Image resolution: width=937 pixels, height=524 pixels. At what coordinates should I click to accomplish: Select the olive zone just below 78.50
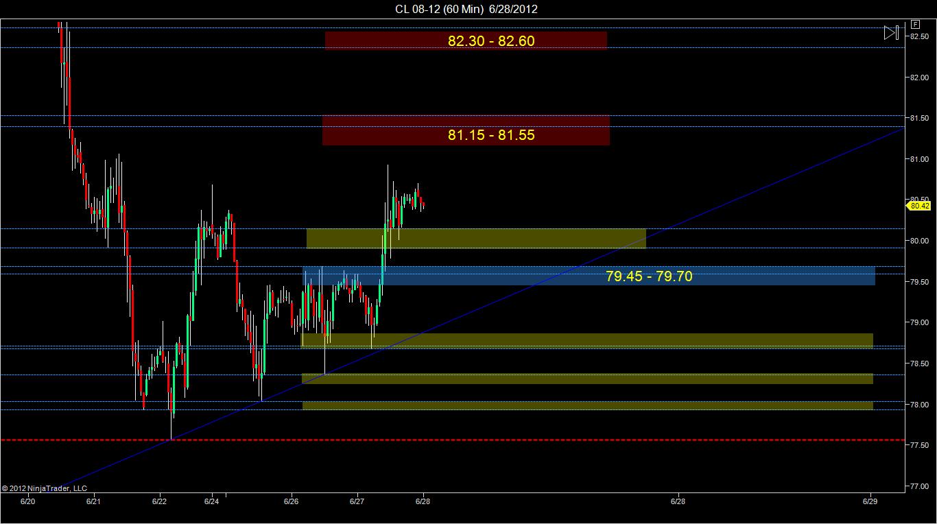click(x=587, y=379)
